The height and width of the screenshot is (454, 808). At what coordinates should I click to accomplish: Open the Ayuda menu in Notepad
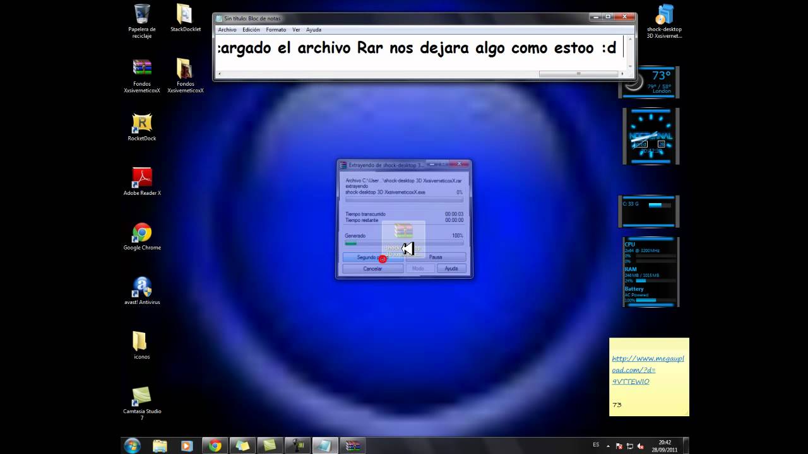(314, 30)
